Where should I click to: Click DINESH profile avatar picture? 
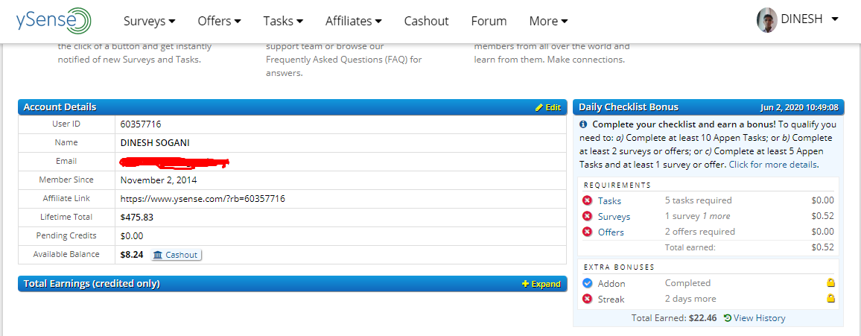(766, 20)
